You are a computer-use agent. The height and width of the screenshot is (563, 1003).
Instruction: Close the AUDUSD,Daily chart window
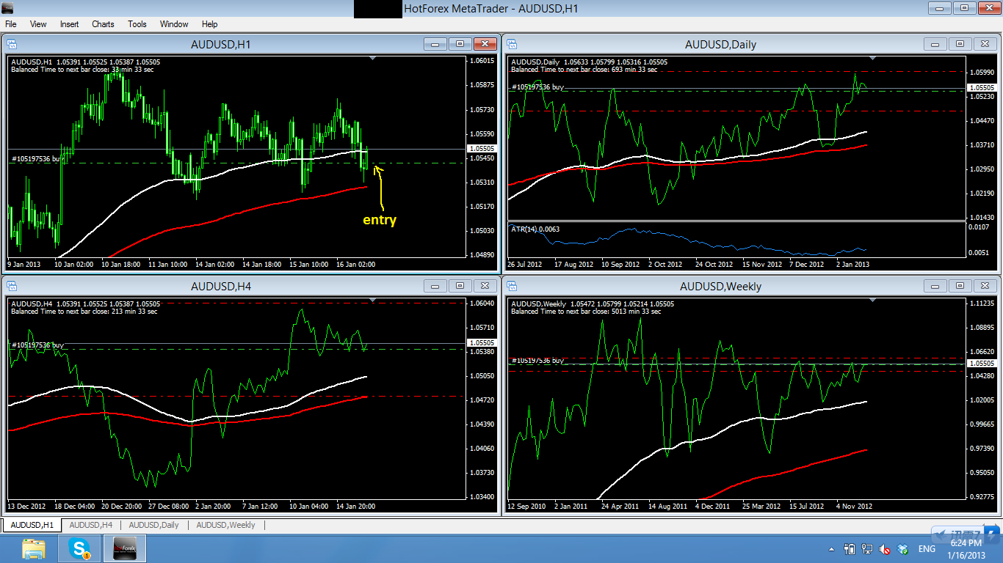tap(985, 44)
